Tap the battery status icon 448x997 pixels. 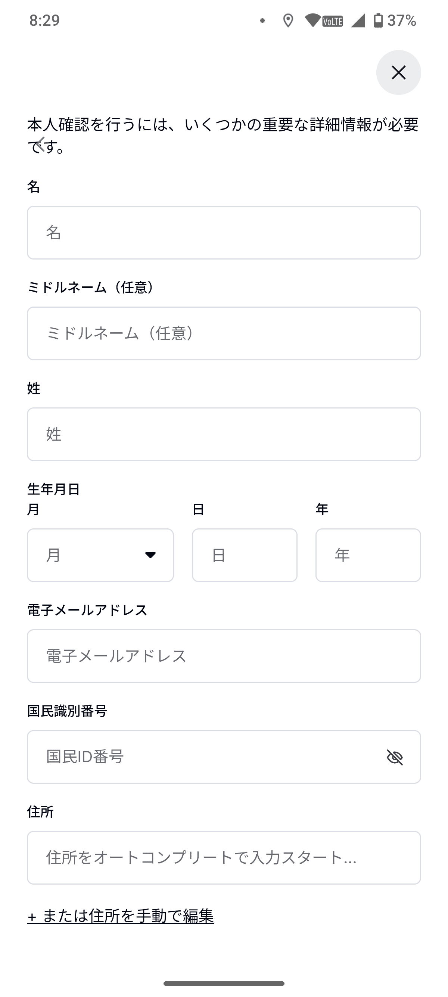pyautogui.click(x=378, y=21)
